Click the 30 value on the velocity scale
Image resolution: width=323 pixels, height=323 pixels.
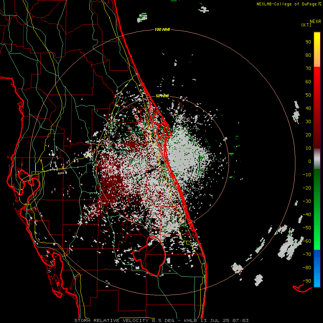point(308,122)
